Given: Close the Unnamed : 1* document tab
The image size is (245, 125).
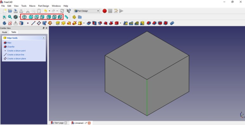Looking at the screenshot, I should pos(89,123).
